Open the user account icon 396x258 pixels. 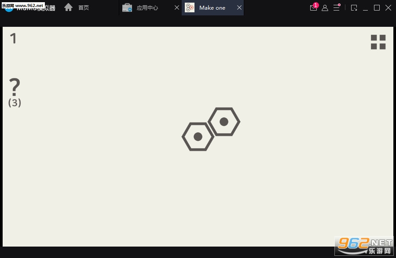click(x=325, y=8)
